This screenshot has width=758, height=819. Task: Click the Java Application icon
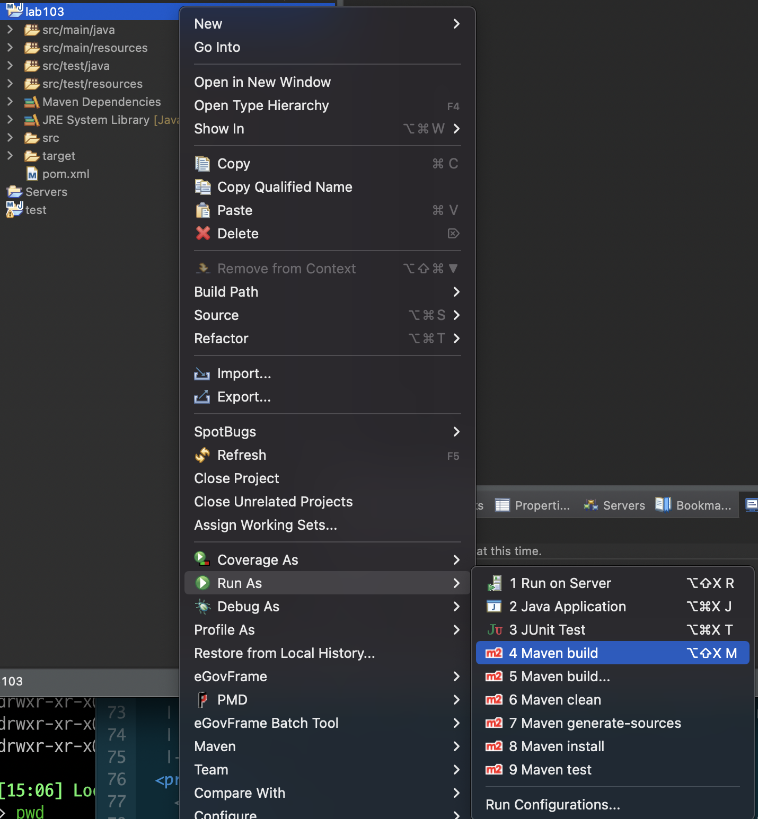point(494,606)
